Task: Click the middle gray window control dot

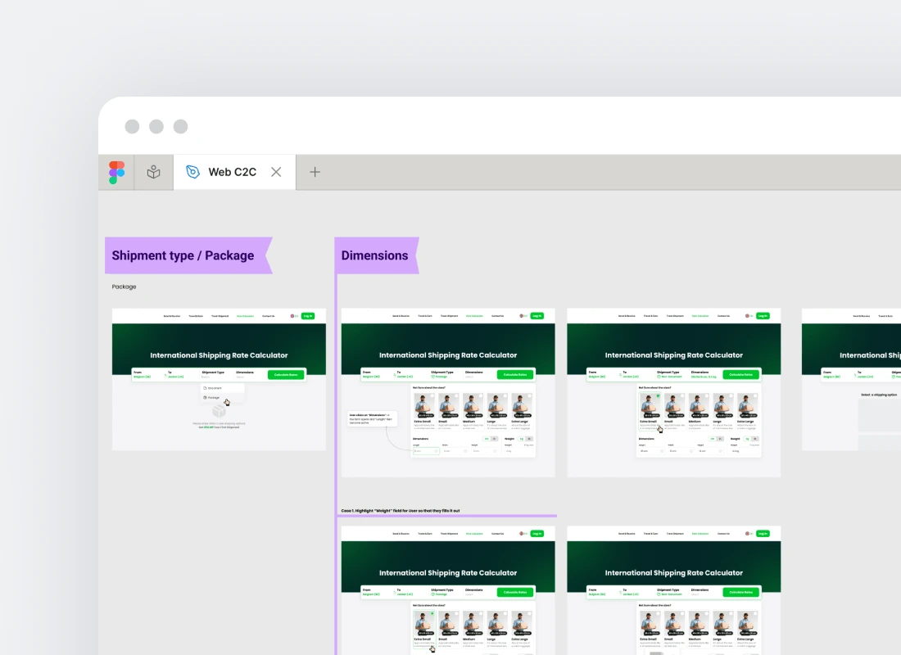Action: tap(156, 126)
